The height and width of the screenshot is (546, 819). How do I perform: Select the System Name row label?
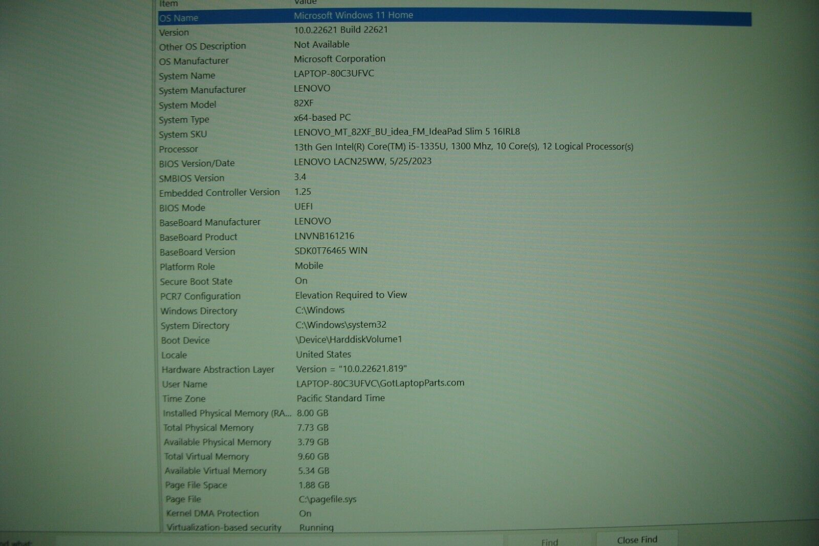click(187, 76)
